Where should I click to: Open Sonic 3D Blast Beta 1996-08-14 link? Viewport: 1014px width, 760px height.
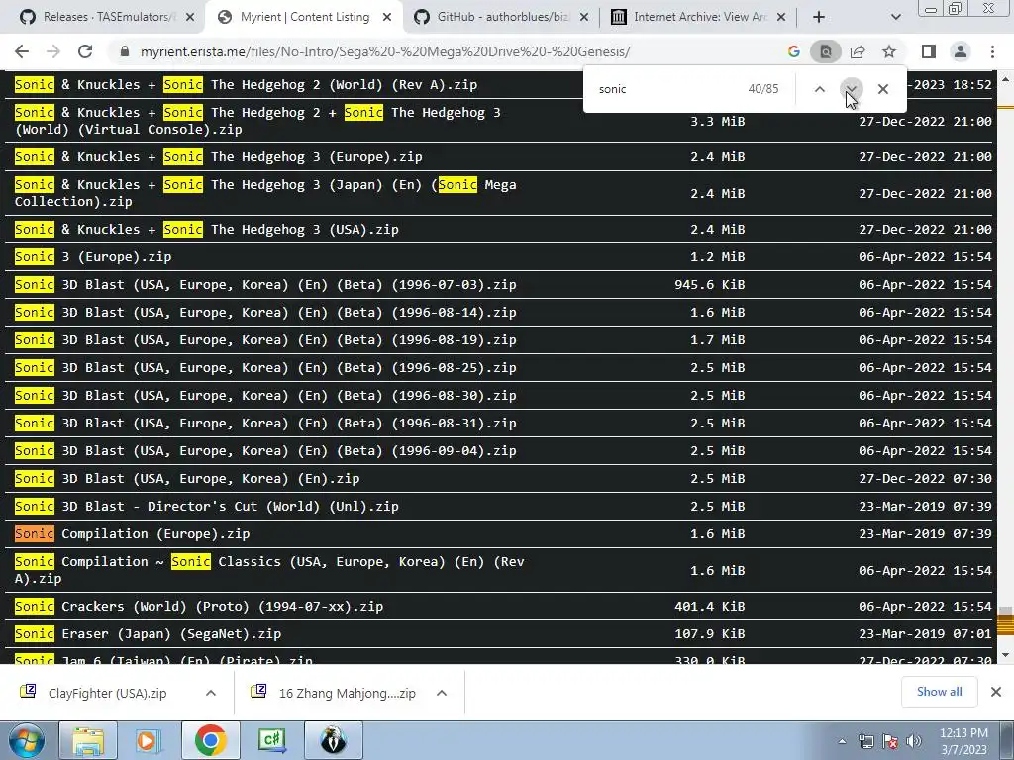[x=265, y=312]
